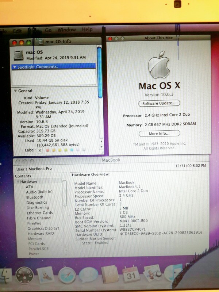219x292 pixels.
Task: Launch Mail from the Dock
Action: click(46, 275)
